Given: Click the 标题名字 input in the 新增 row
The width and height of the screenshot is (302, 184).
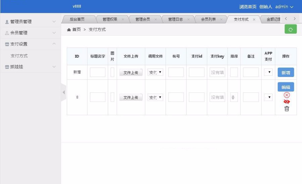Looking at the screenshot, I should pos(97,72).
